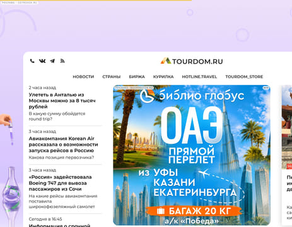Click the 'реклама' label on Библио Глобус banner

[134, 88]
